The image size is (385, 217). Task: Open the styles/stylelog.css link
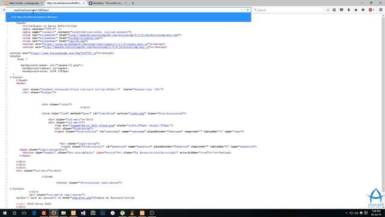pos(84,38)
